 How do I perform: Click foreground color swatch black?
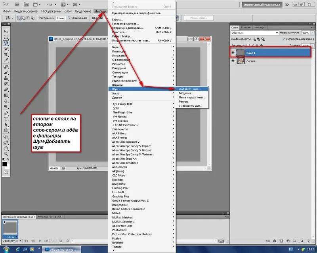(x=4, y=164)
